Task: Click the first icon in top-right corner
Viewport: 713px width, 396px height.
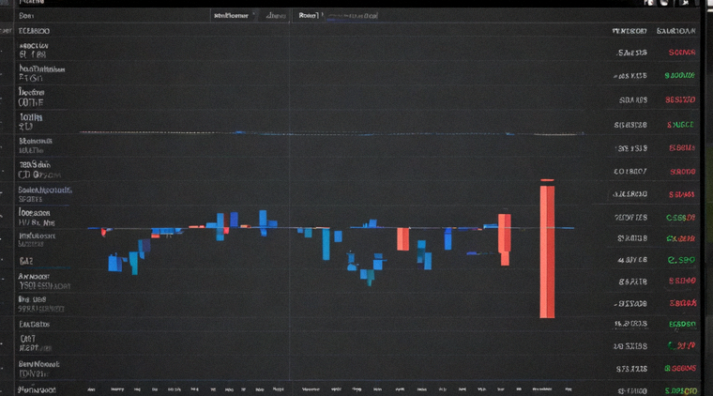Action: pos(648,3)
